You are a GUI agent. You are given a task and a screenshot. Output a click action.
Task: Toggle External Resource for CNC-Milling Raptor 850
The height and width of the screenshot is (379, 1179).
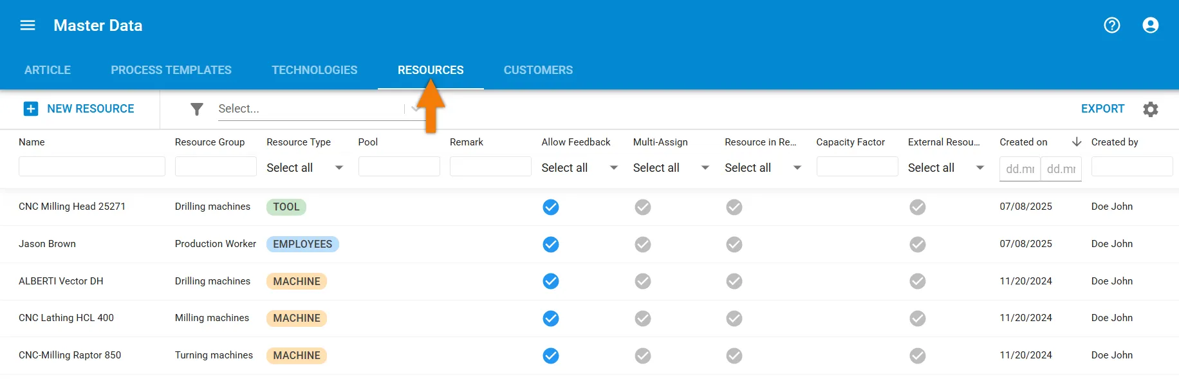918,356
